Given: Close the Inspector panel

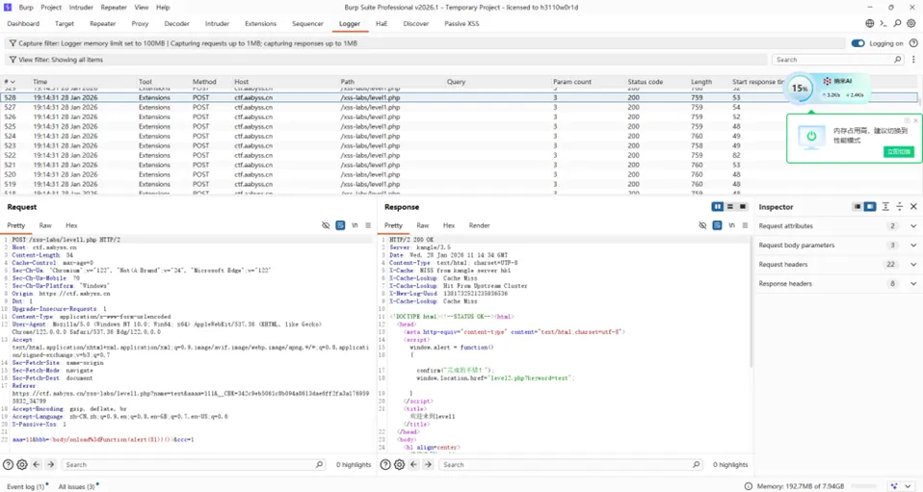Looking at the screenshot, I should coord(913,207).
